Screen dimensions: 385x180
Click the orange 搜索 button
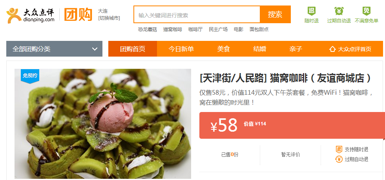(275, 14)
